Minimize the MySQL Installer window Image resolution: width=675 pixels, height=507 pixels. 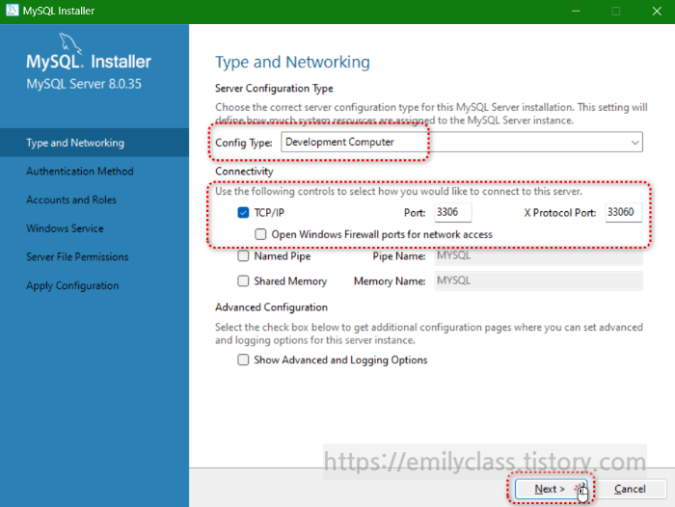tap(576, 12)
